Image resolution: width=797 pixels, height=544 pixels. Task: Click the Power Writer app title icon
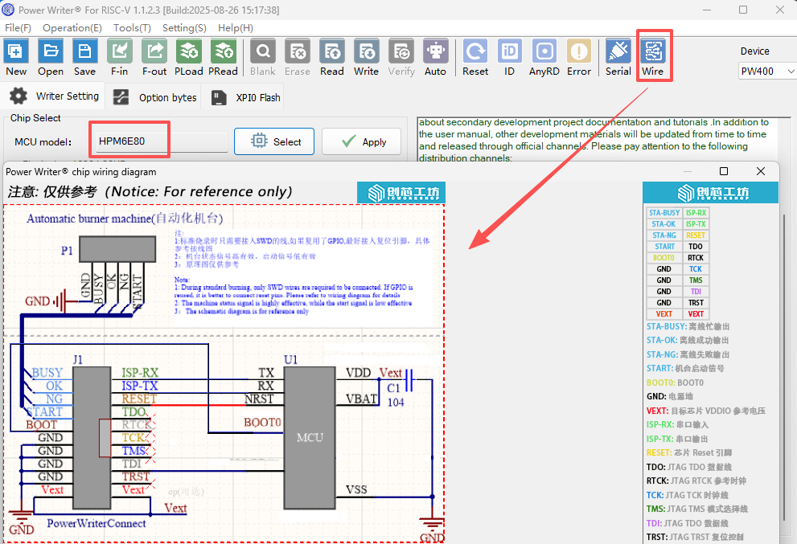[8, 10]
